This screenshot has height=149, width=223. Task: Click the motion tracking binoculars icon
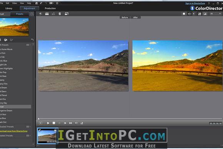click(47, 14)
